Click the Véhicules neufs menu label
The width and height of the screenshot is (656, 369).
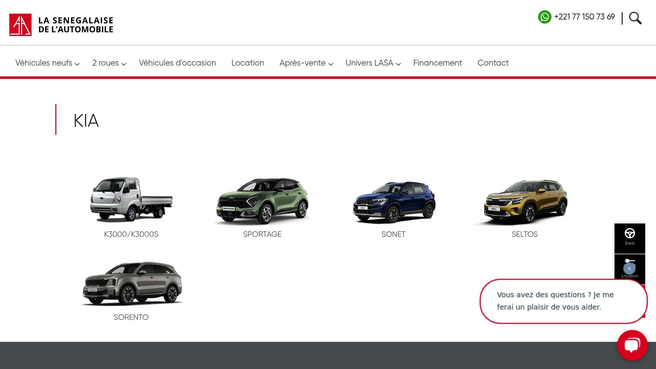(x=44, y=63)
